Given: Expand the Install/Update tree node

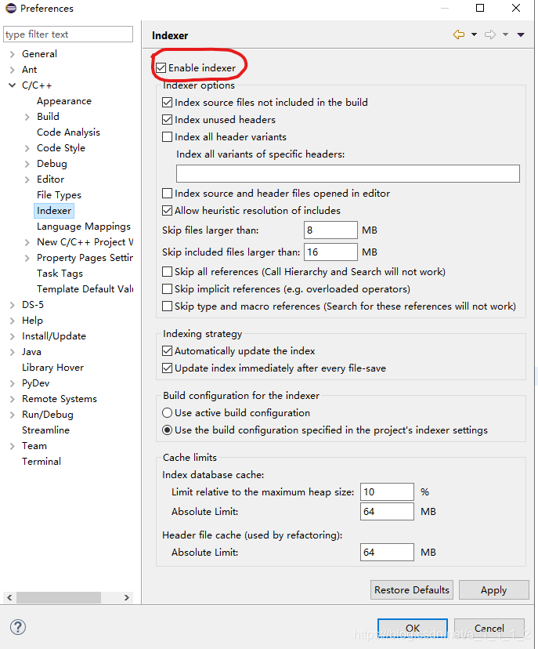Looking at the screenshot, I should (12, 336).
